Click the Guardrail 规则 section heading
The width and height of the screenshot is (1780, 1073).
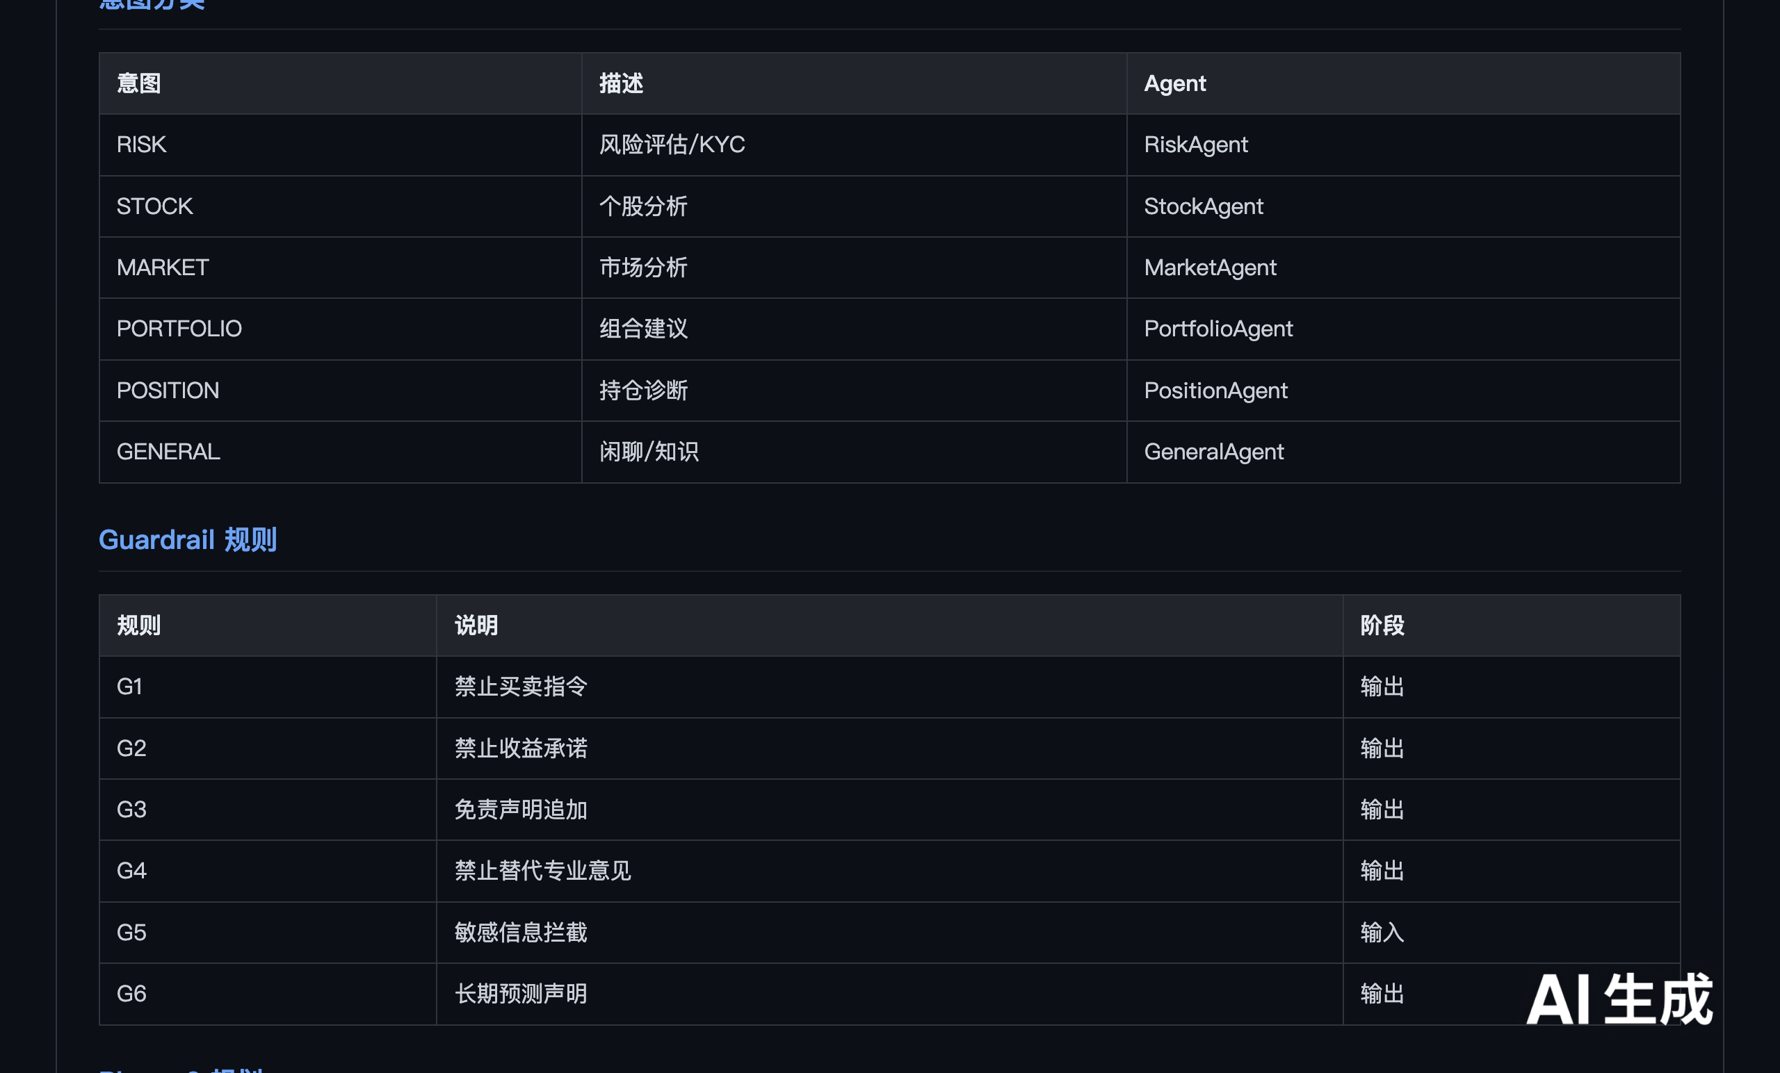click(x=188, y=539)
